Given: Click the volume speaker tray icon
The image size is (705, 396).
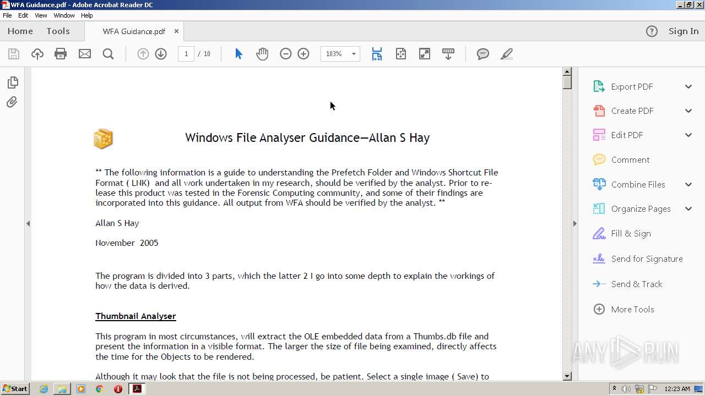Looking at the screenshot, I should (x=626, y=389).
